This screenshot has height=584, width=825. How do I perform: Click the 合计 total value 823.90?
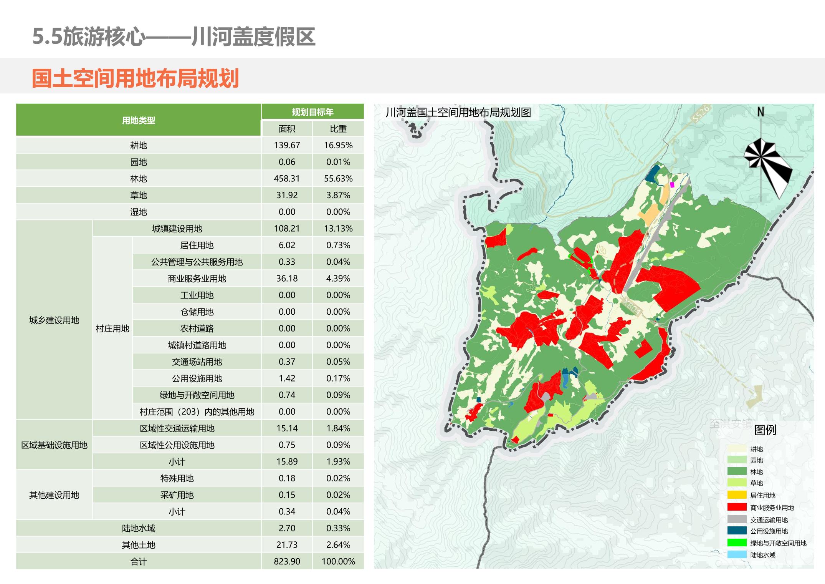(x=287, y=561)
